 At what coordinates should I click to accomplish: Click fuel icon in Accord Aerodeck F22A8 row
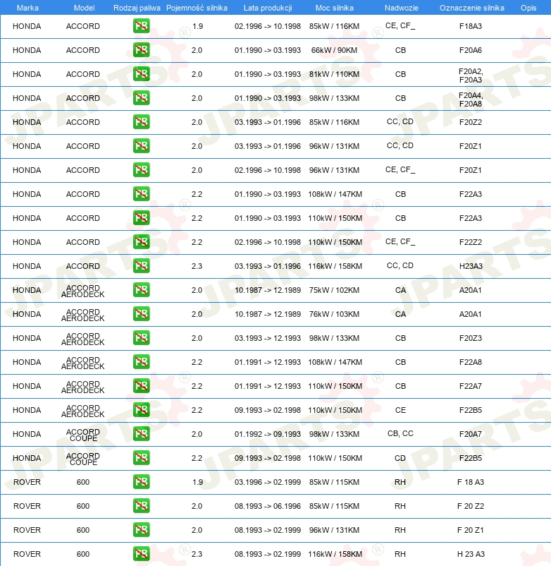tap(141, 362)
